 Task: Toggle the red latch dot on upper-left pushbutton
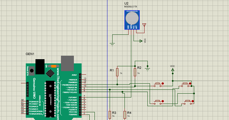pyautogui.click(x=163, y=83)
